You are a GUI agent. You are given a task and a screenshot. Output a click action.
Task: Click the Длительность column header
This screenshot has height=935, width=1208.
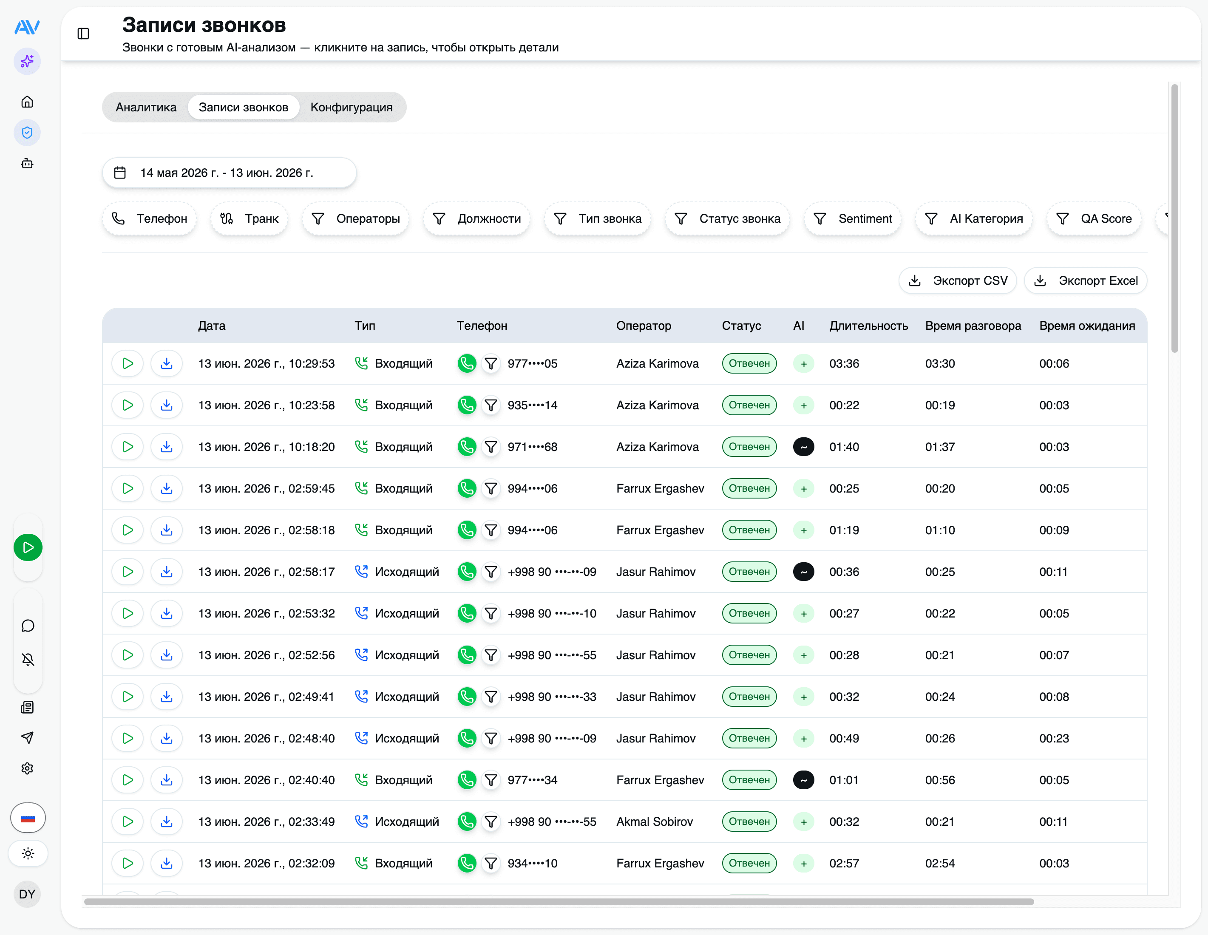click(868, 326)
